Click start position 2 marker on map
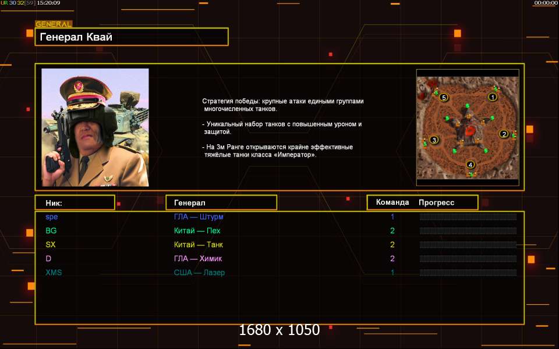This screenshot has width=559, height=349. point(504,134)
